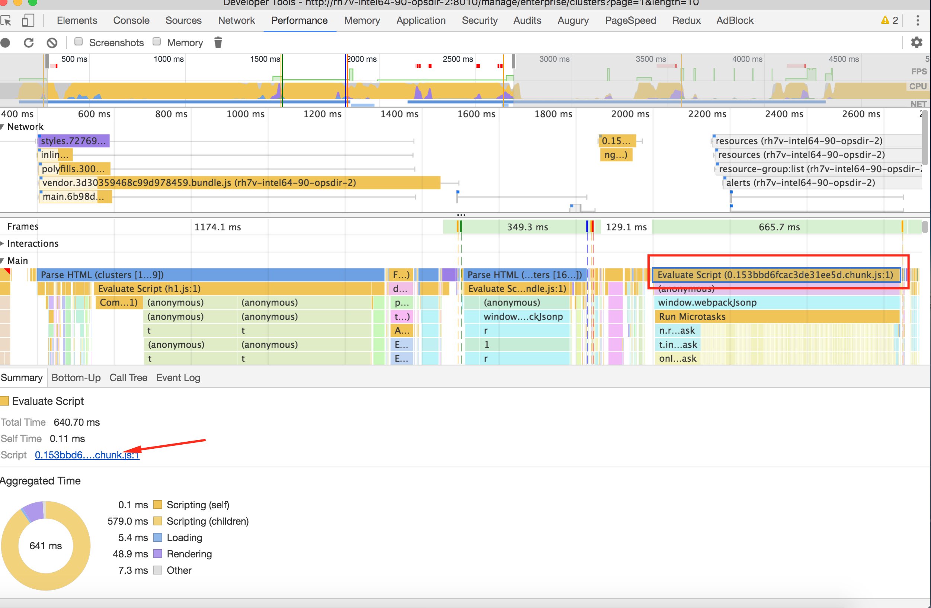Open the Augury panel
Viewport: 931px width, 608px height.
(x=573, y=20)
